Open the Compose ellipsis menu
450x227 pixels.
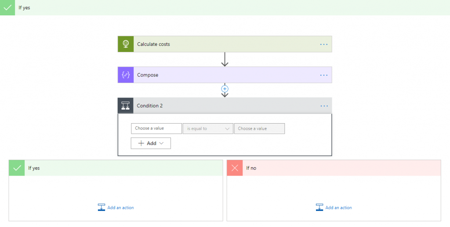click(x=324, y=75)
